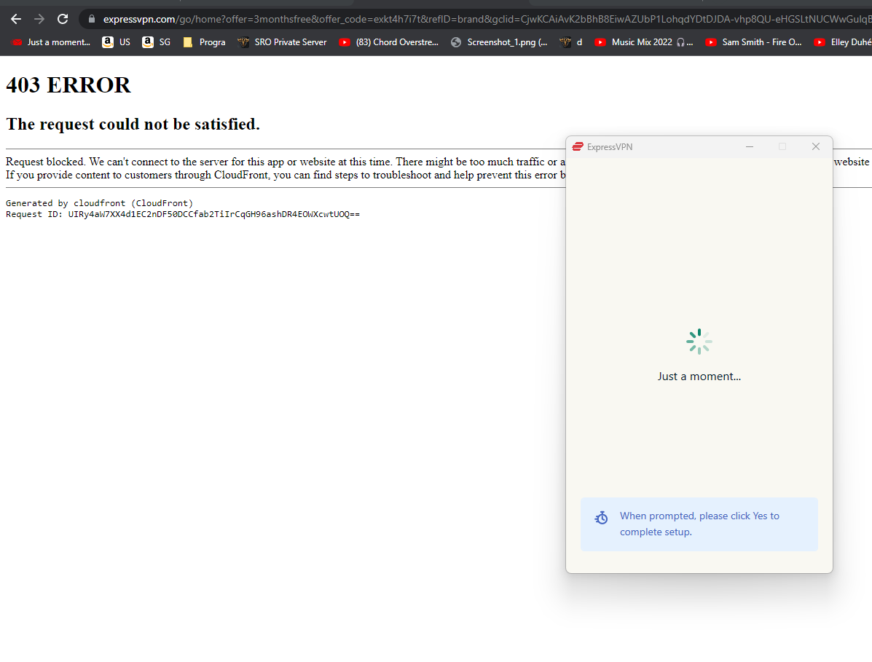
Task: Click the ExpressVPN logo in window title bar
Action: tap(578, 146)
